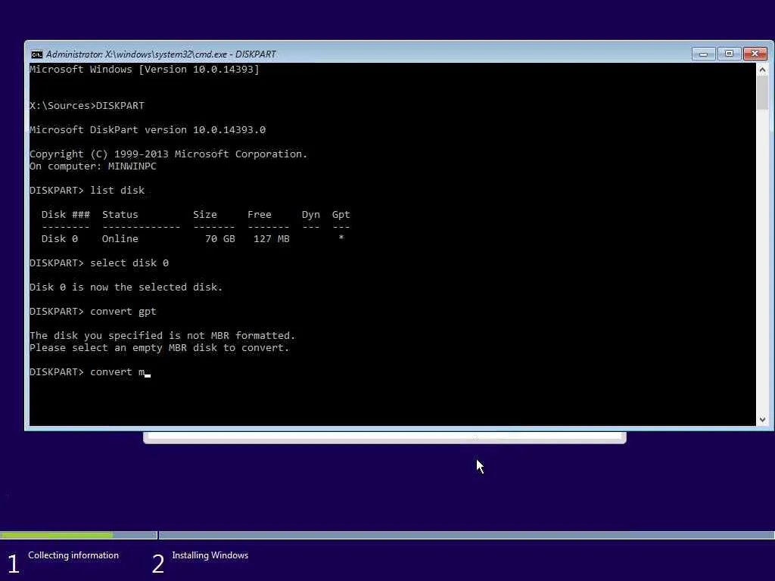Click the '70 GB' size value

pos(220,238)
